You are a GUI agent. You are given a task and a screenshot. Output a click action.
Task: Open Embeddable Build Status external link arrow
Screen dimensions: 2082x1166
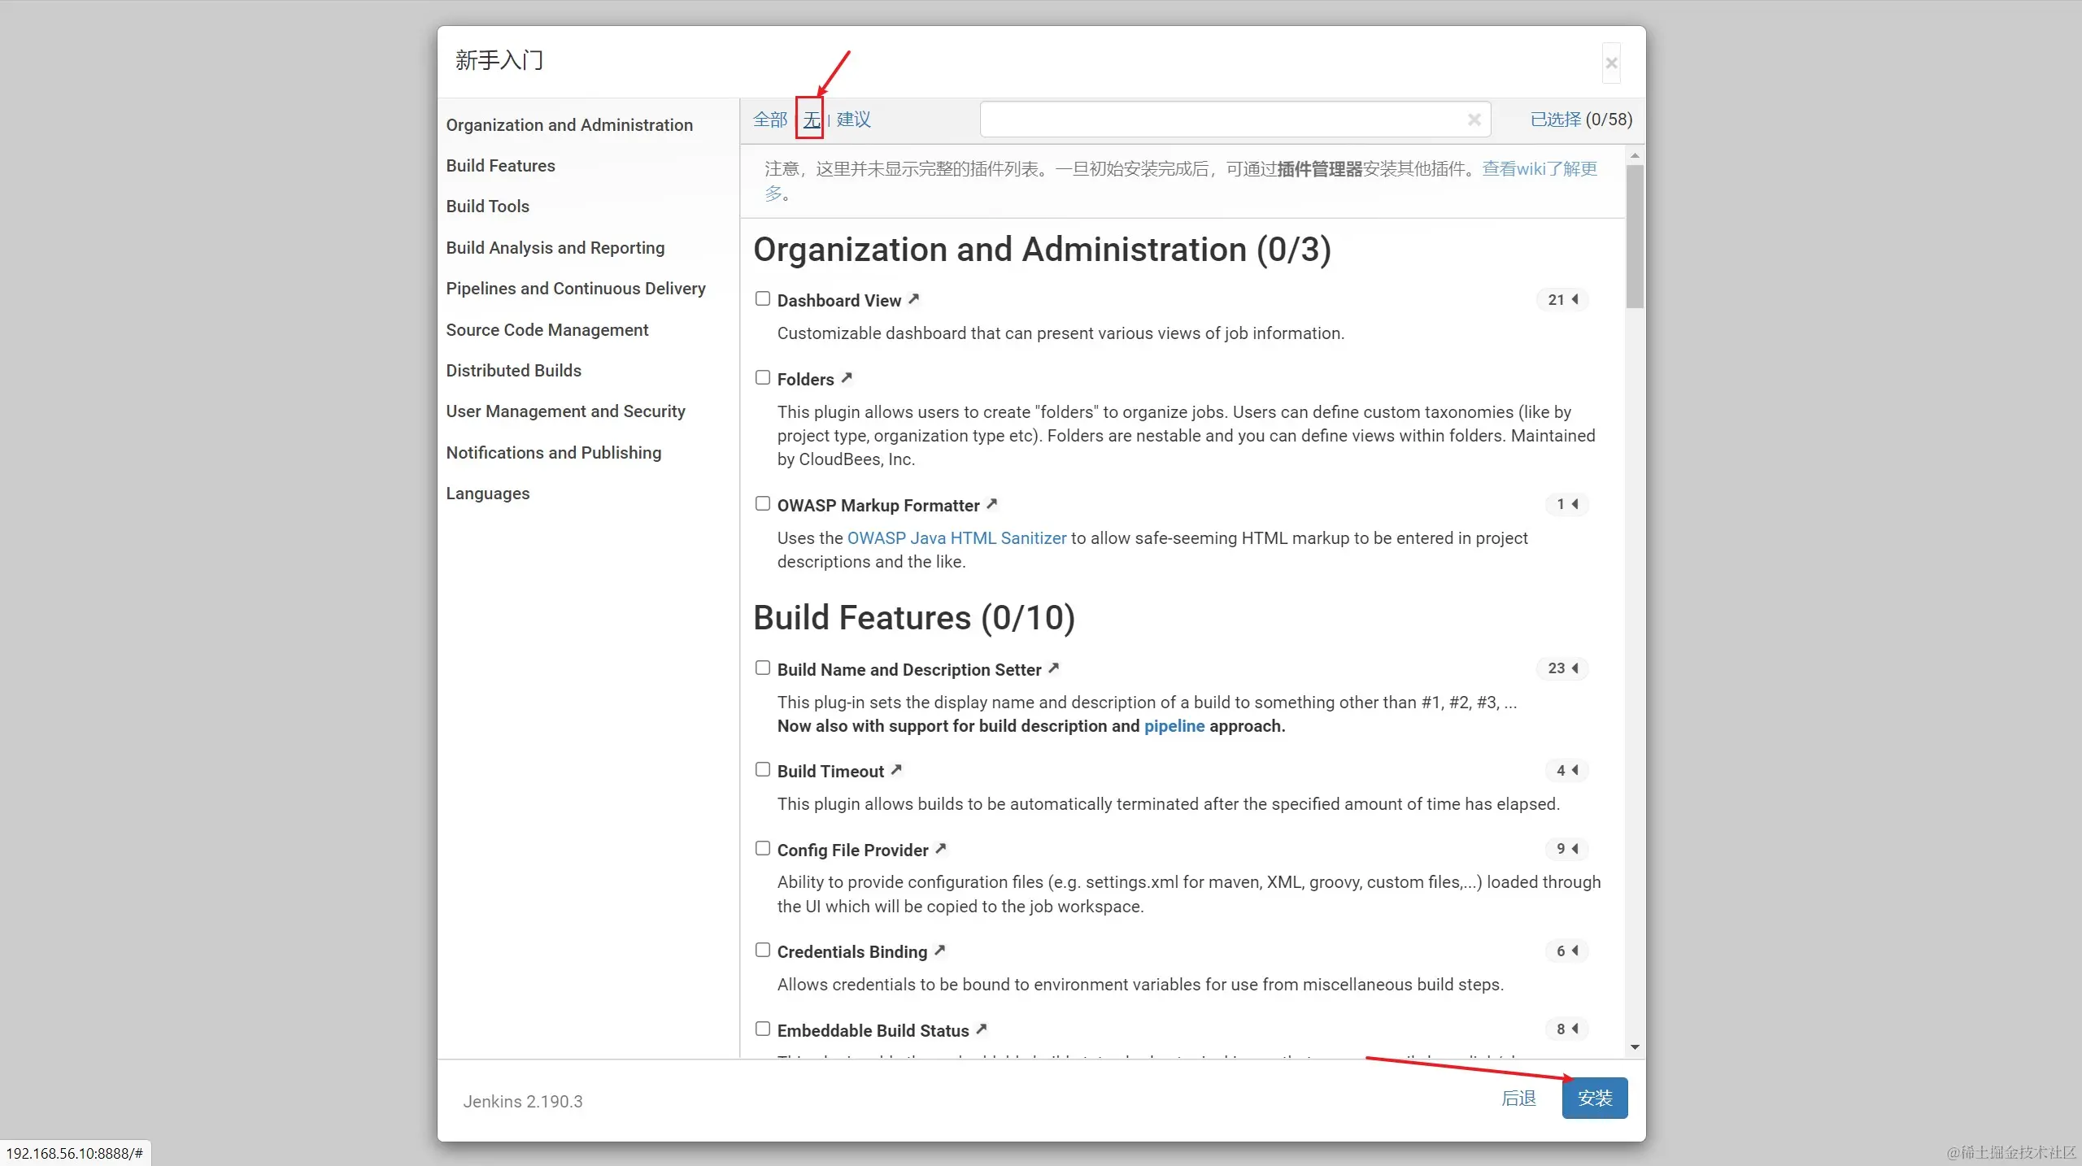(x=982, y=1029)
